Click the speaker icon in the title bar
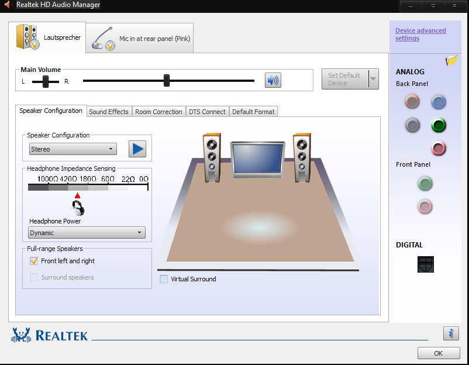This screenshot has width=469, height=365. [x=8, y=5]
